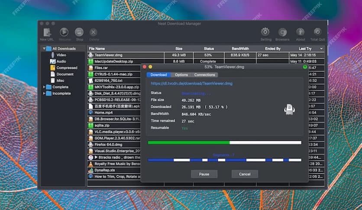
Task: Click the blue segments progress bar
Action: (x=225, y=160)
